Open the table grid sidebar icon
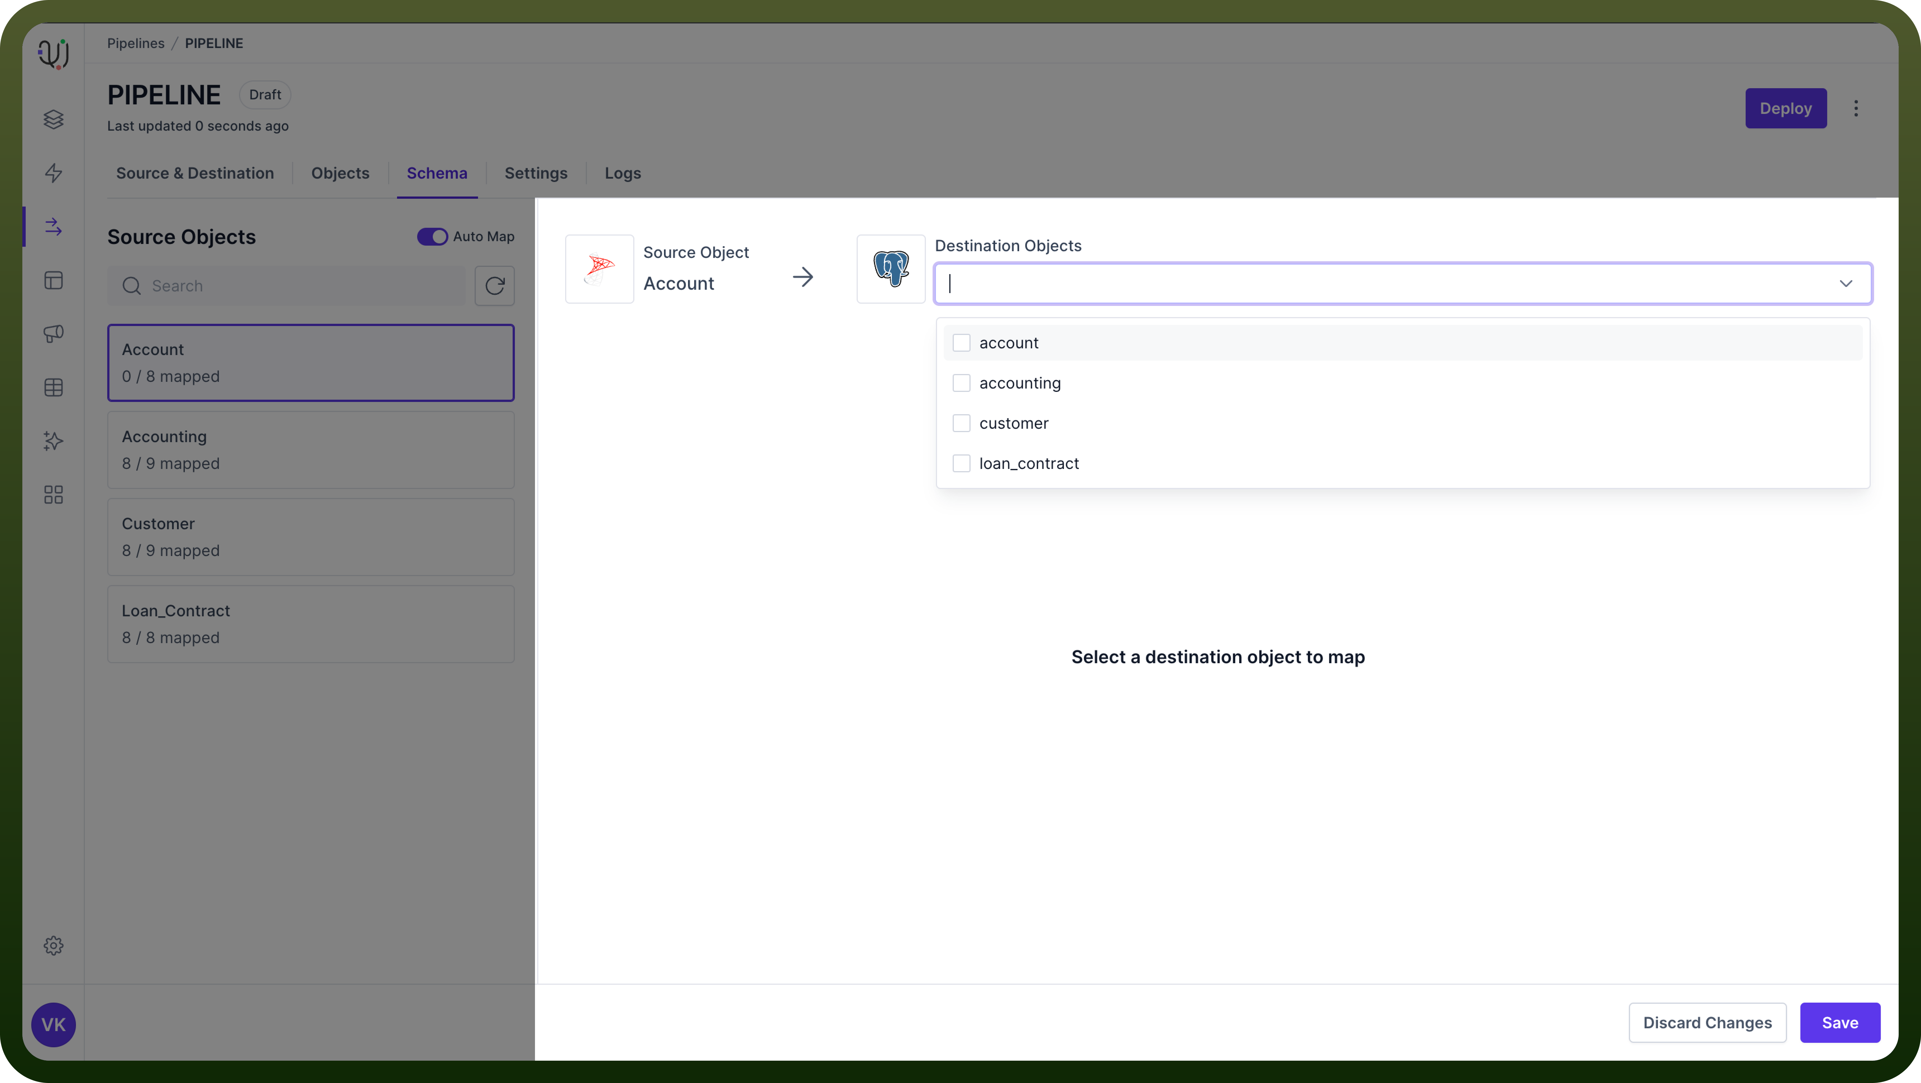 (x=54, y=388)
